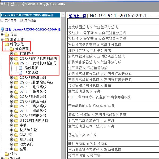Click the 菜单折叠 icon
The width and height of the screenshot is (159, 159).
(21, 20)
